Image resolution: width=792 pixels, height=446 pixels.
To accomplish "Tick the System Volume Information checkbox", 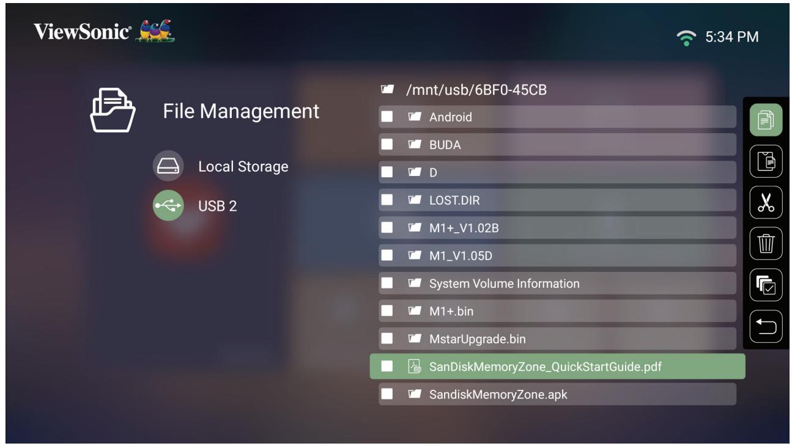I will tap(387, 283).
